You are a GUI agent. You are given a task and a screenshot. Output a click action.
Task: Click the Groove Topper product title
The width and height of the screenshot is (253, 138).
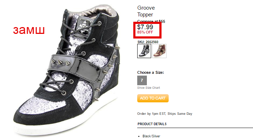pyautogui.click(x=146, y=11)
